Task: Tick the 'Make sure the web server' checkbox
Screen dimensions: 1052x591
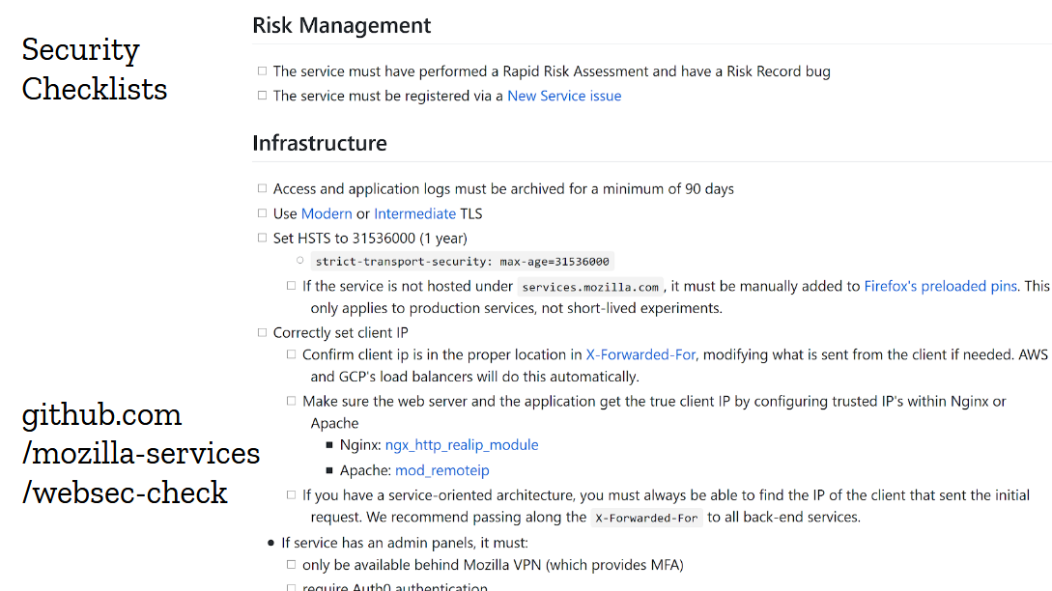Action: (291, 401)
